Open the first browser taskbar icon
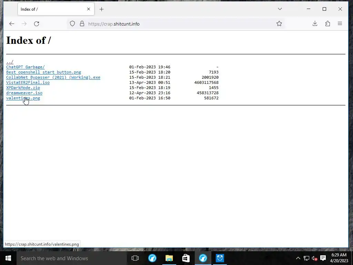The height and width of the screenshot is (265, 353). 152,258
